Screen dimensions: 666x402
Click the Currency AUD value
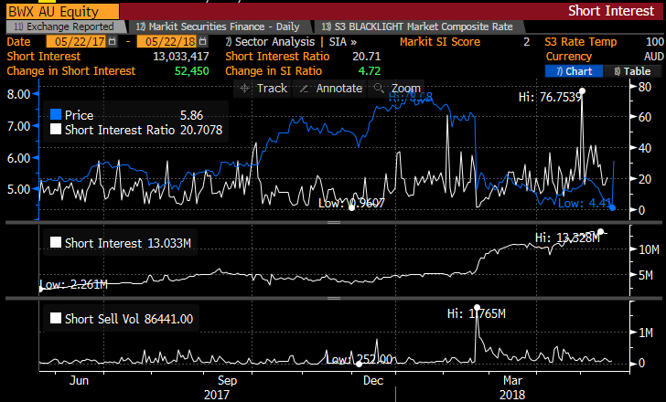click(654, 57)
